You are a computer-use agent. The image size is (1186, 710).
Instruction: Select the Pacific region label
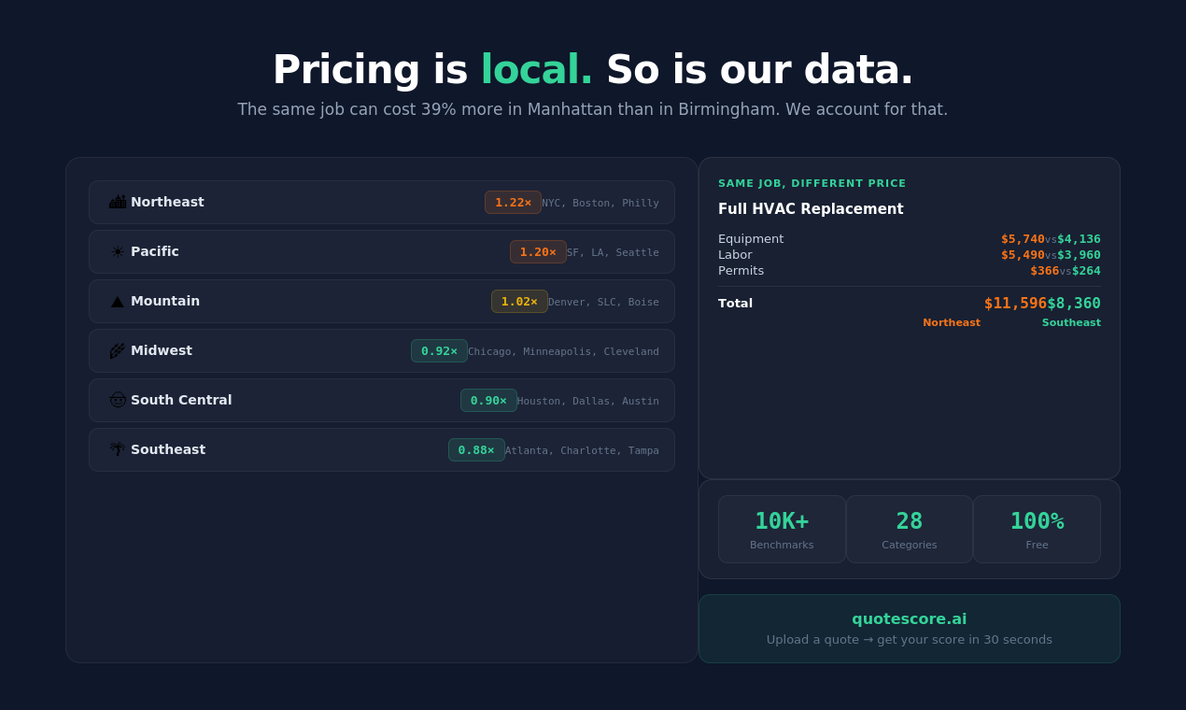pyautogui.click(x=155, y=251)
